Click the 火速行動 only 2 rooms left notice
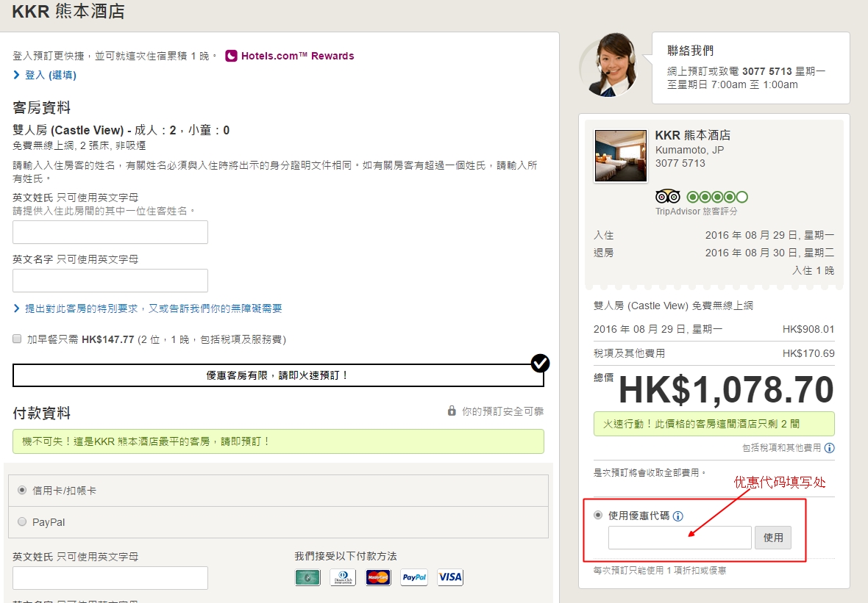Viewport: 868px width, 603px height. click(714, 424)
